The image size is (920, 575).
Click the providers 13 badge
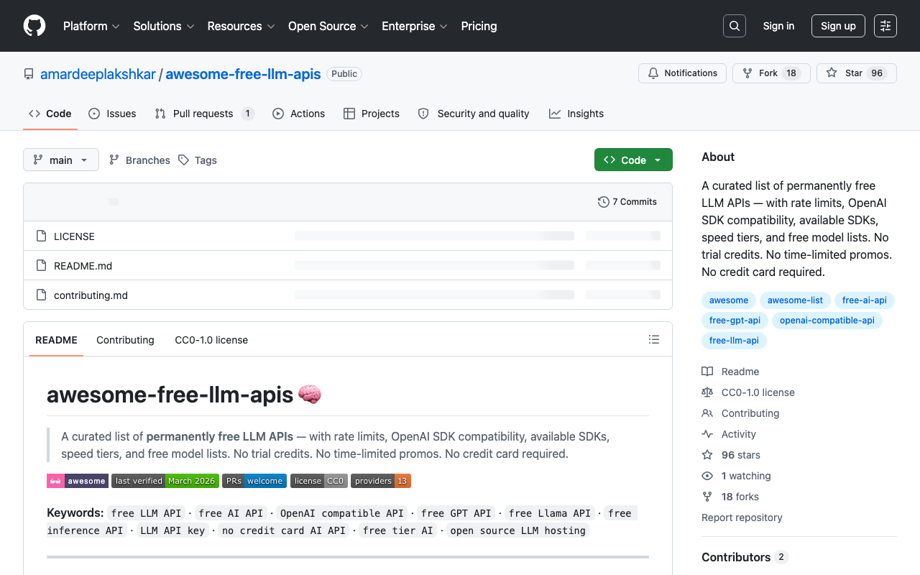coord(381,481)
